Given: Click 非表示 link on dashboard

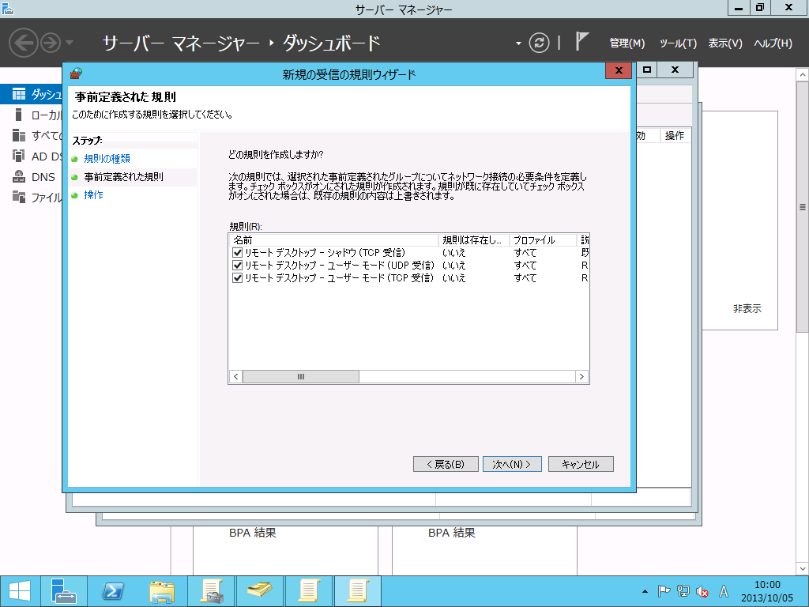Looking at the screenshot, I should point(747,309).
